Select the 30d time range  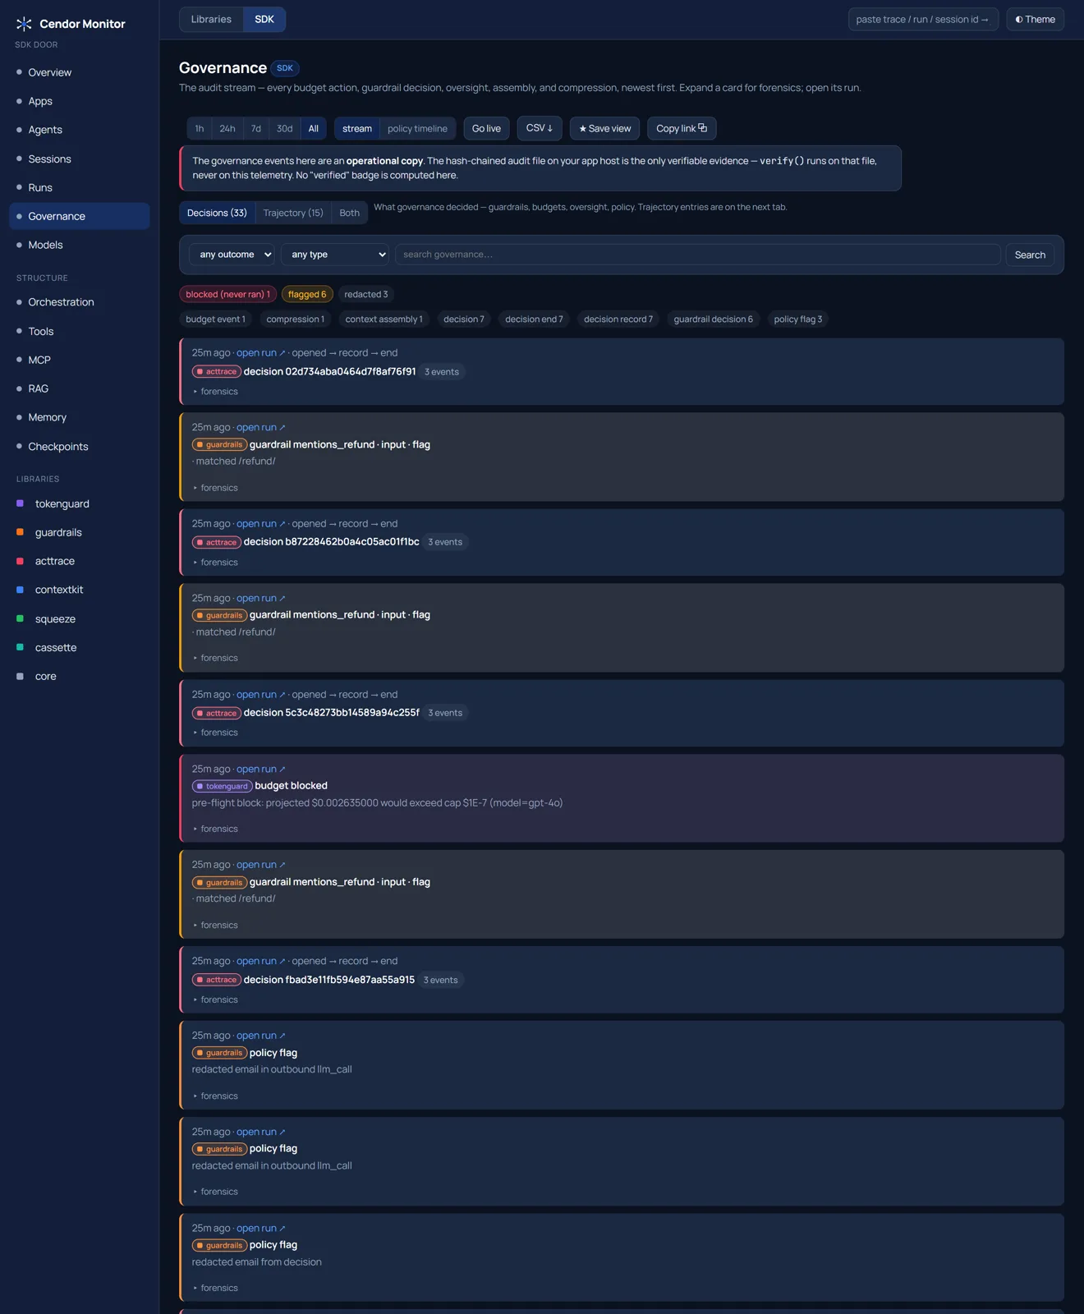click(285, 128)
